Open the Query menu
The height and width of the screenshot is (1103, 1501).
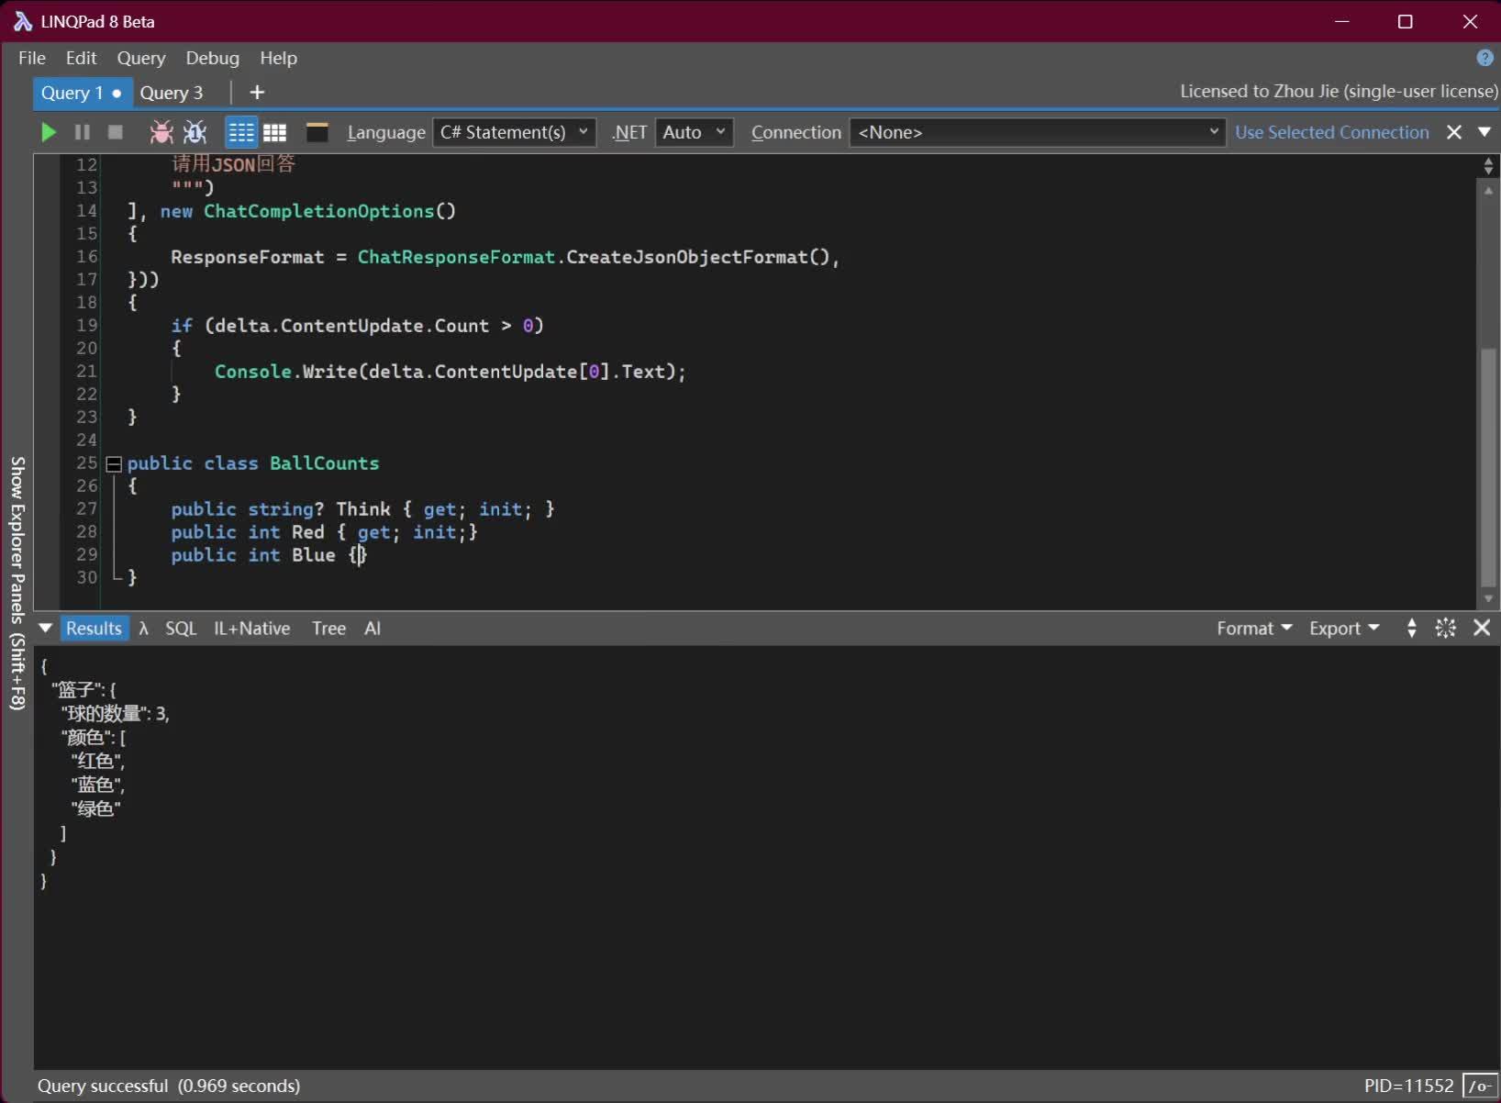(140, 58)
